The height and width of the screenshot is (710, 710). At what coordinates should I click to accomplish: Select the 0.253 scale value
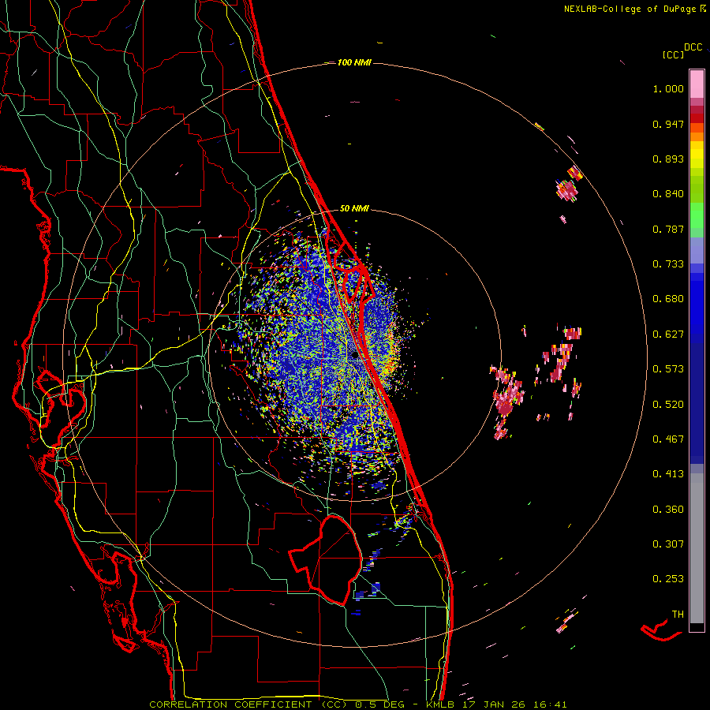pyautogui.click(x=668, y=579)
